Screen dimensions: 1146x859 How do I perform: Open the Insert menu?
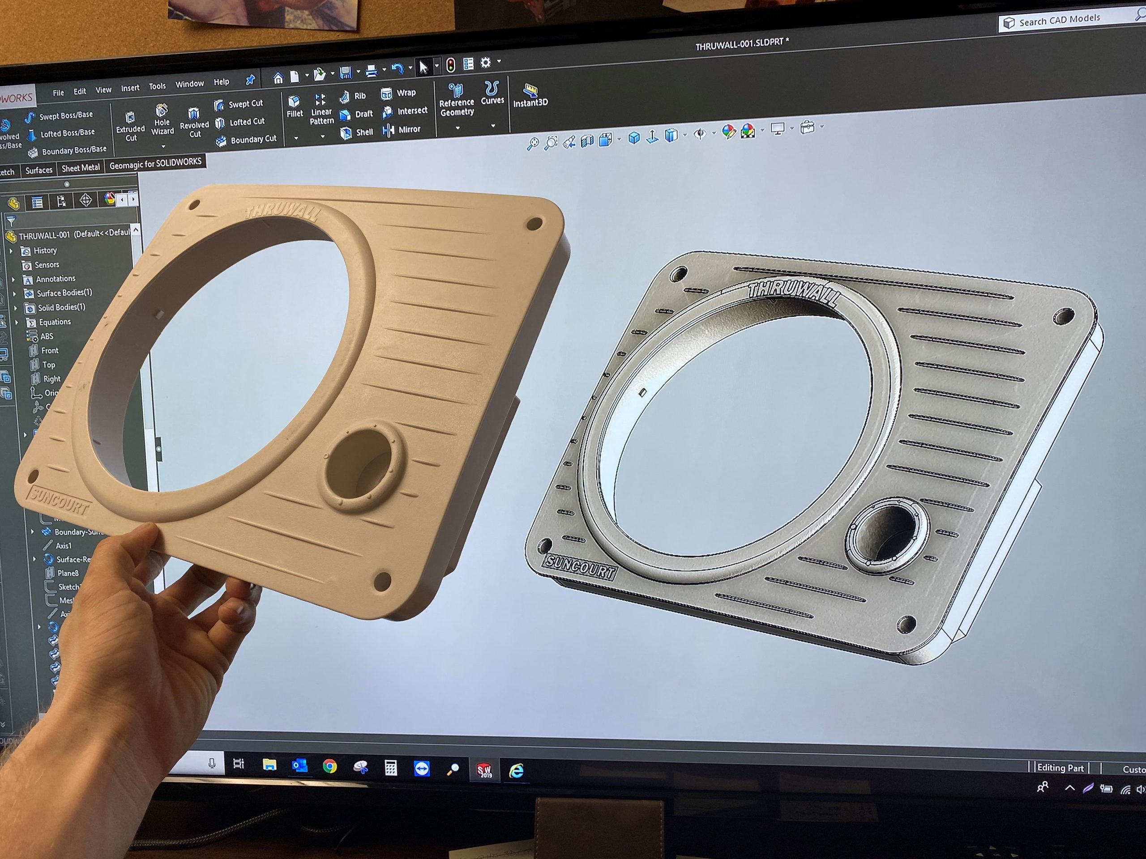point(130,88)
